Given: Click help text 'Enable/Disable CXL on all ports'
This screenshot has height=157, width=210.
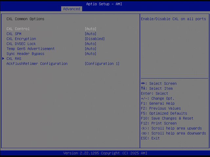Looking at the screenshot, I should coord(173,19).
